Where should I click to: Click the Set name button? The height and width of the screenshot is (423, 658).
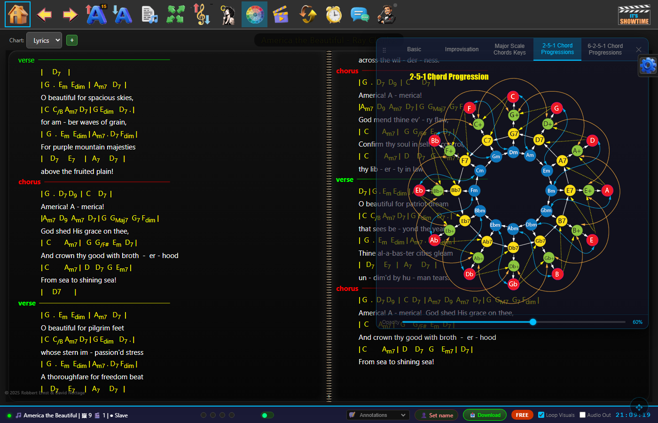436,415
